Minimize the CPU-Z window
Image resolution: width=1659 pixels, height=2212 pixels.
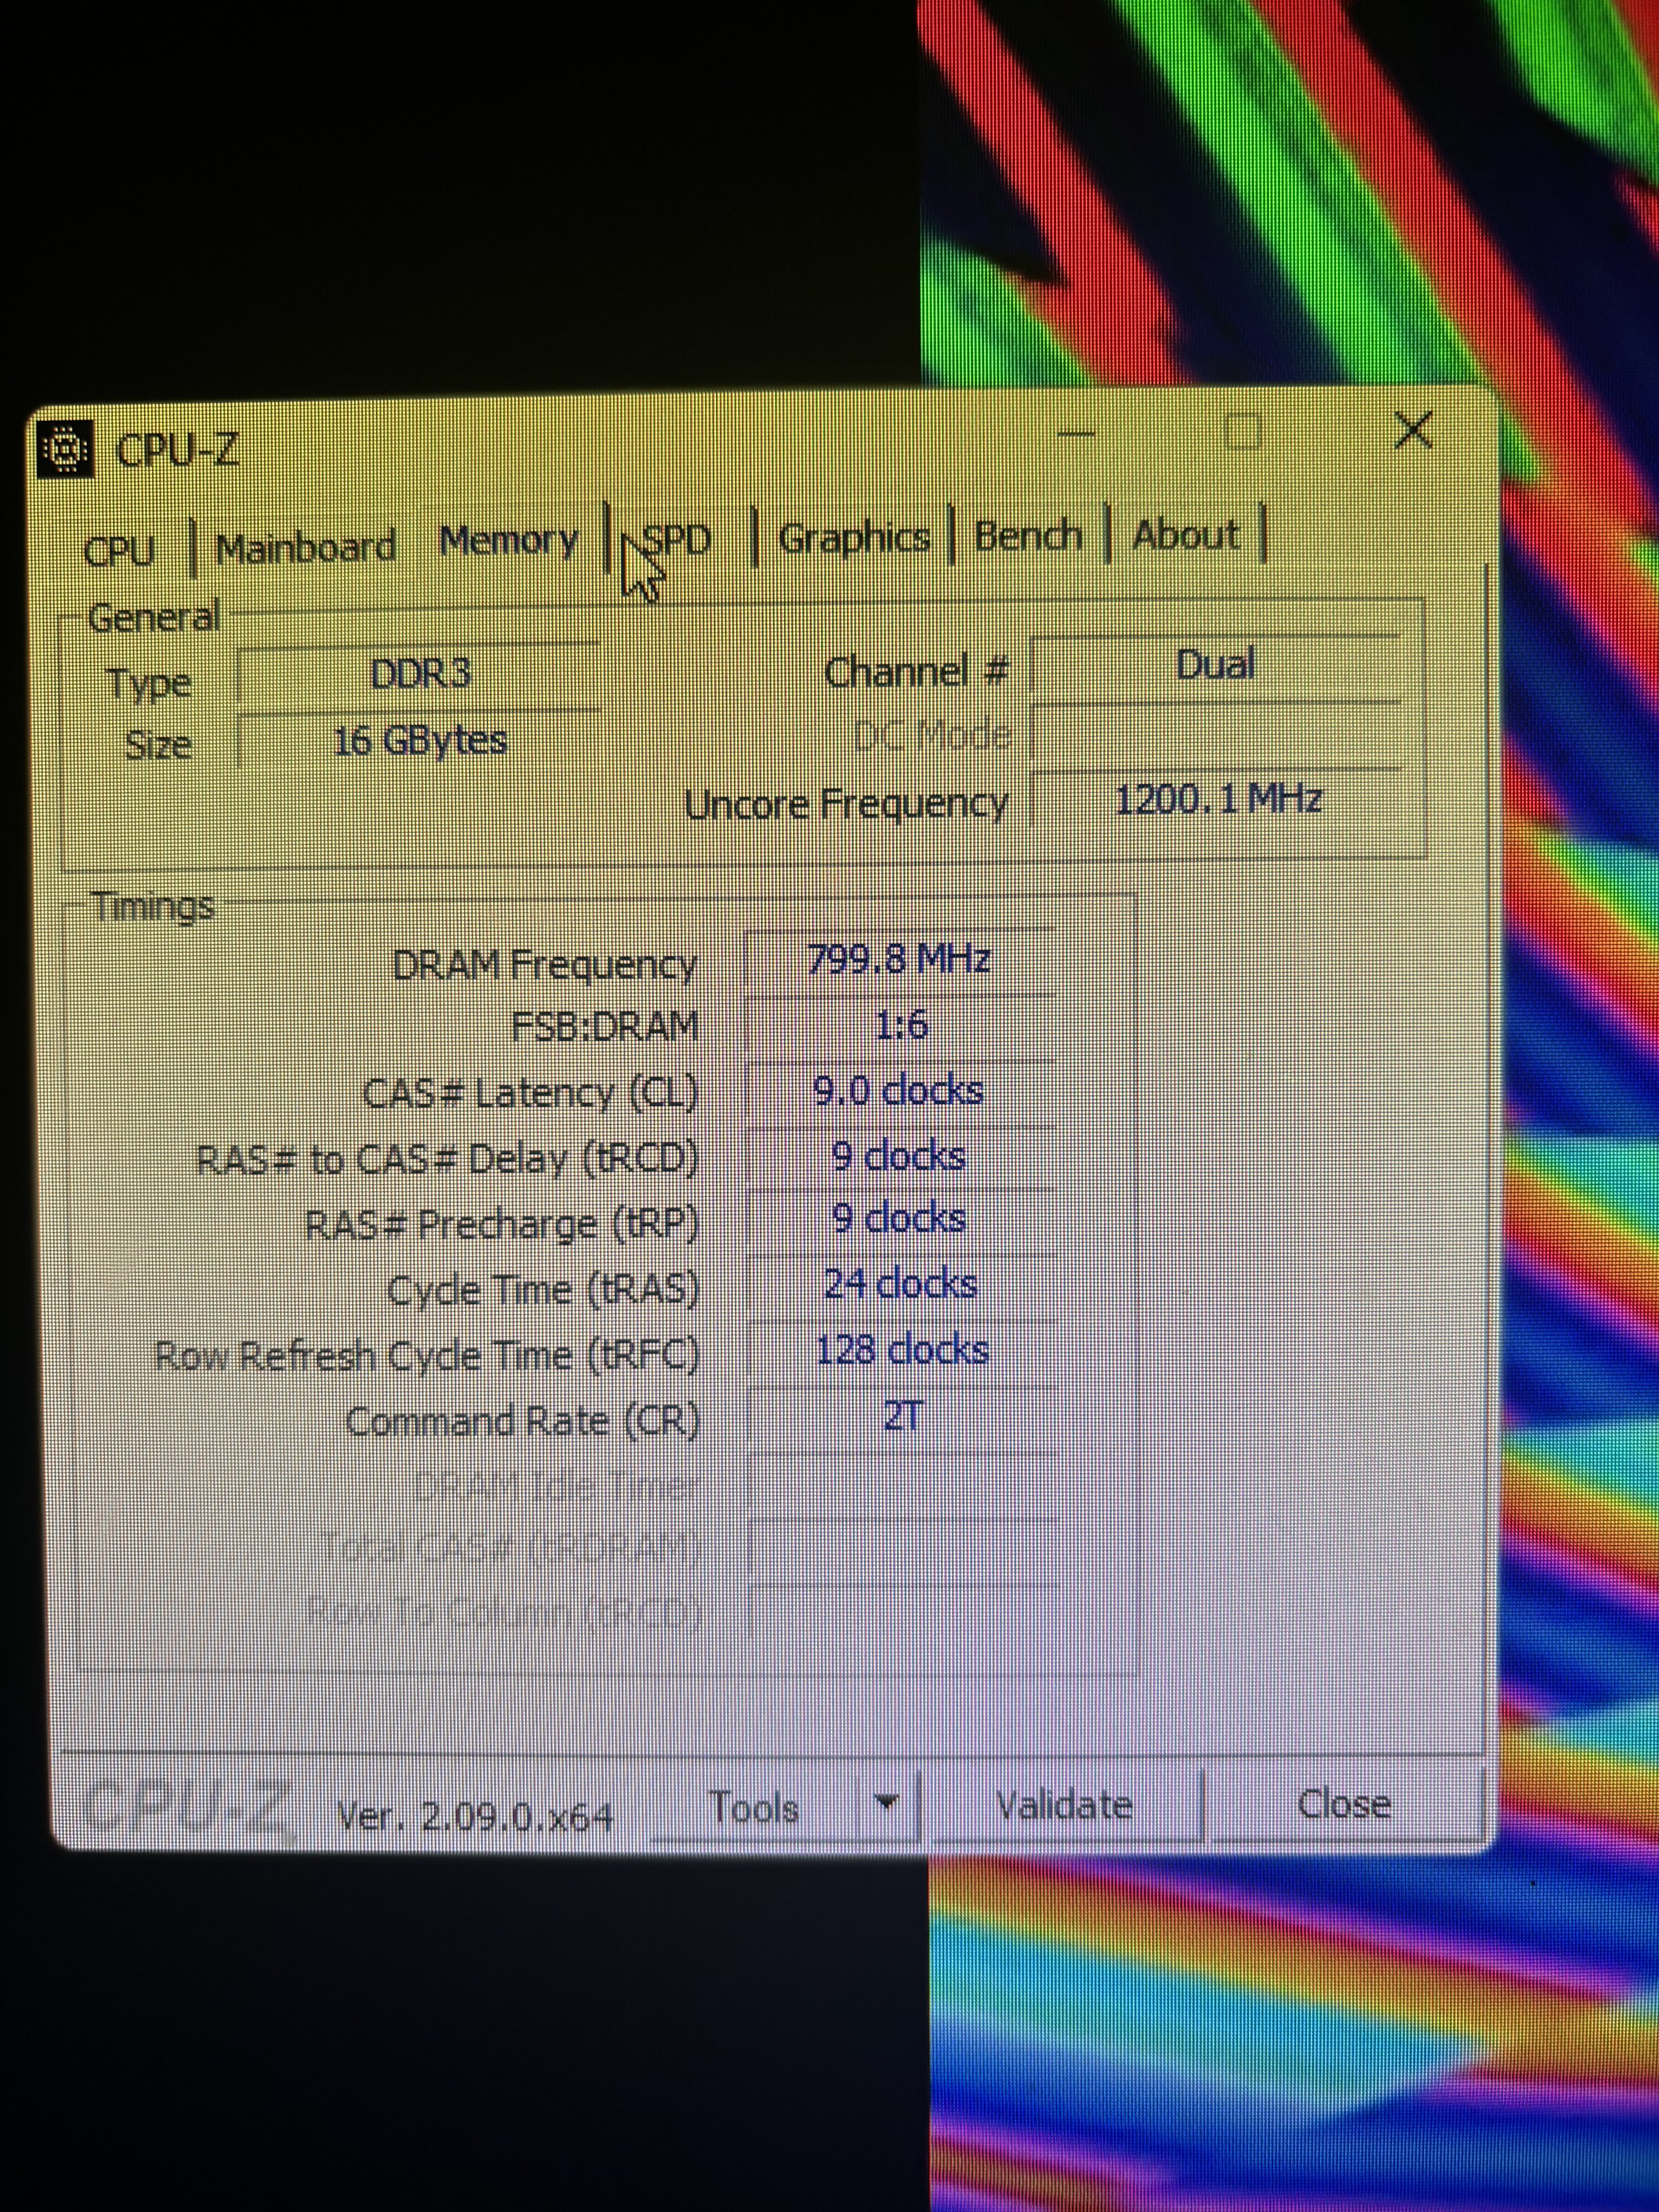pos(1076,434)
